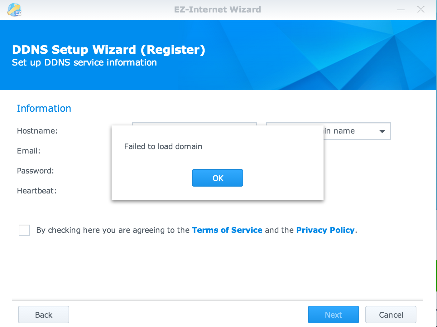This screenshot has height=327, width=437.
Task: Click the Password field label
Action: 36,171
